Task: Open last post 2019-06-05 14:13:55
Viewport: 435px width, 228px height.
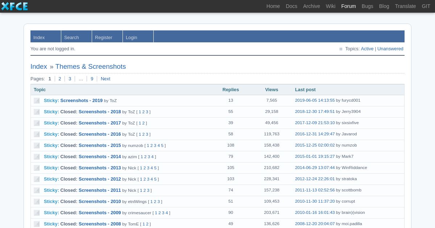Action: 315,100
